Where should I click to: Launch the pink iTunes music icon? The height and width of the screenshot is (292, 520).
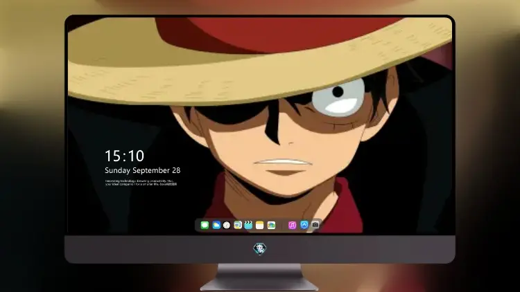click(x=292, y=225)
